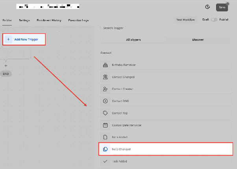Click the Note Added document icon

106,137
